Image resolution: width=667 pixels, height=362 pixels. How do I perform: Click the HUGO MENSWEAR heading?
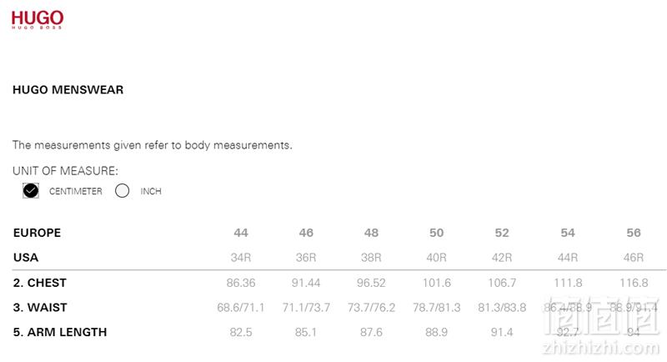(x=68, y=90)
